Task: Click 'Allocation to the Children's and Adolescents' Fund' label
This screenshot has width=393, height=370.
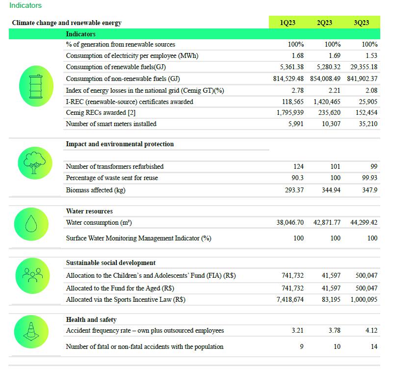Action: 151,276
